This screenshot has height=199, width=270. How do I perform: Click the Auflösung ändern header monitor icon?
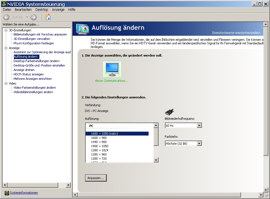point(83,29)
